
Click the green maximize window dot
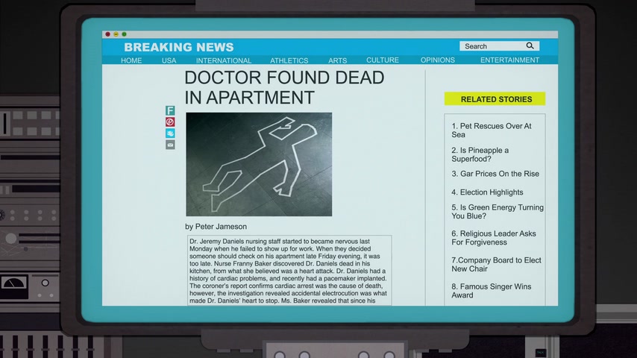click(x=125, y=34)
